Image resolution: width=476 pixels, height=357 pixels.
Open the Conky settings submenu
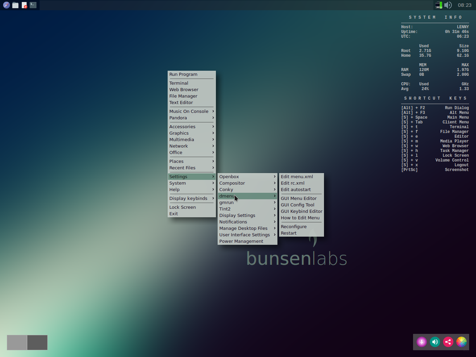(248, 189)
